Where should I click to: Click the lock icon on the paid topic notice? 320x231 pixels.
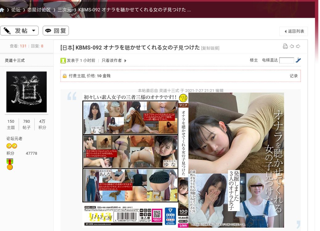(65, 76)
